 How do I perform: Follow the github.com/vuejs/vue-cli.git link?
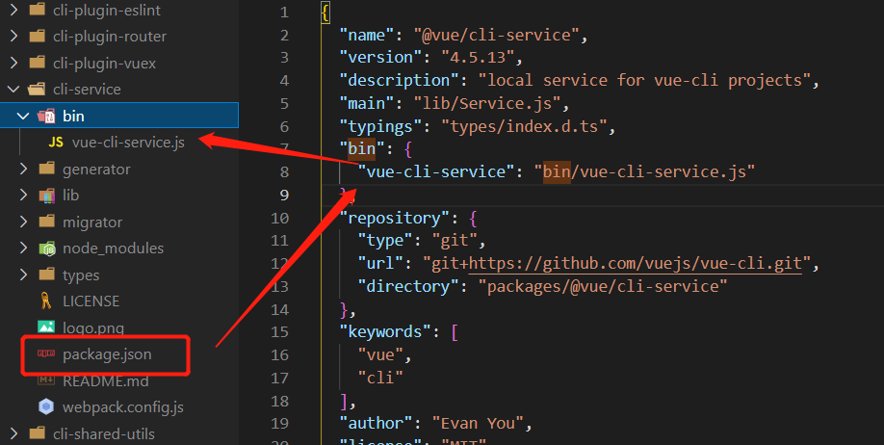[x=635, y=263]
